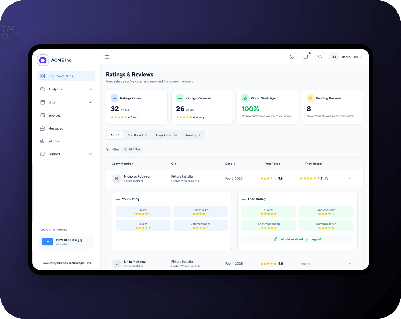Switch to the Pending tab
Image resolution: width=401 pixels, height=319 pixels.
click(192, 135)
